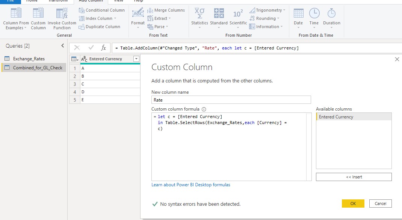Click ABC data type icon of Entered Currency

(84, 59)
